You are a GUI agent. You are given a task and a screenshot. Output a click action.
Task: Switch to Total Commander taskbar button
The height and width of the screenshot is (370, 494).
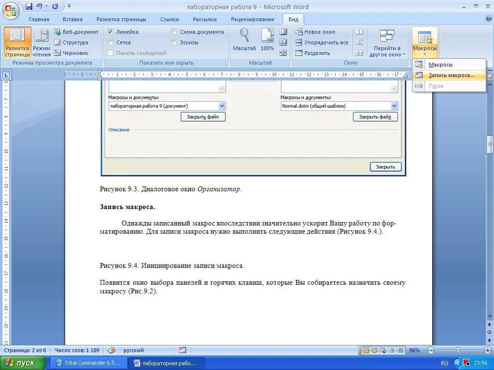89,363
